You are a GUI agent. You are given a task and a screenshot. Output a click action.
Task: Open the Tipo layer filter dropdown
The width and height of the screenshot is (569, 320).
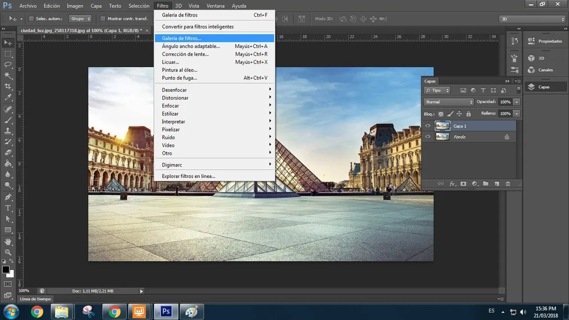point(437,90)
